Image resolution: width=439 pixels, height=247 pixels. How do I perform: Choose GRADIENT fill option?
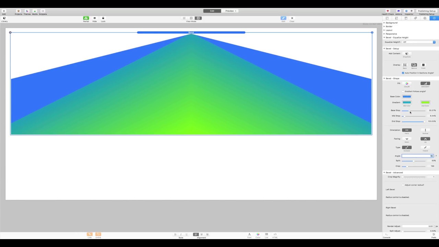(x=425, y=83)
